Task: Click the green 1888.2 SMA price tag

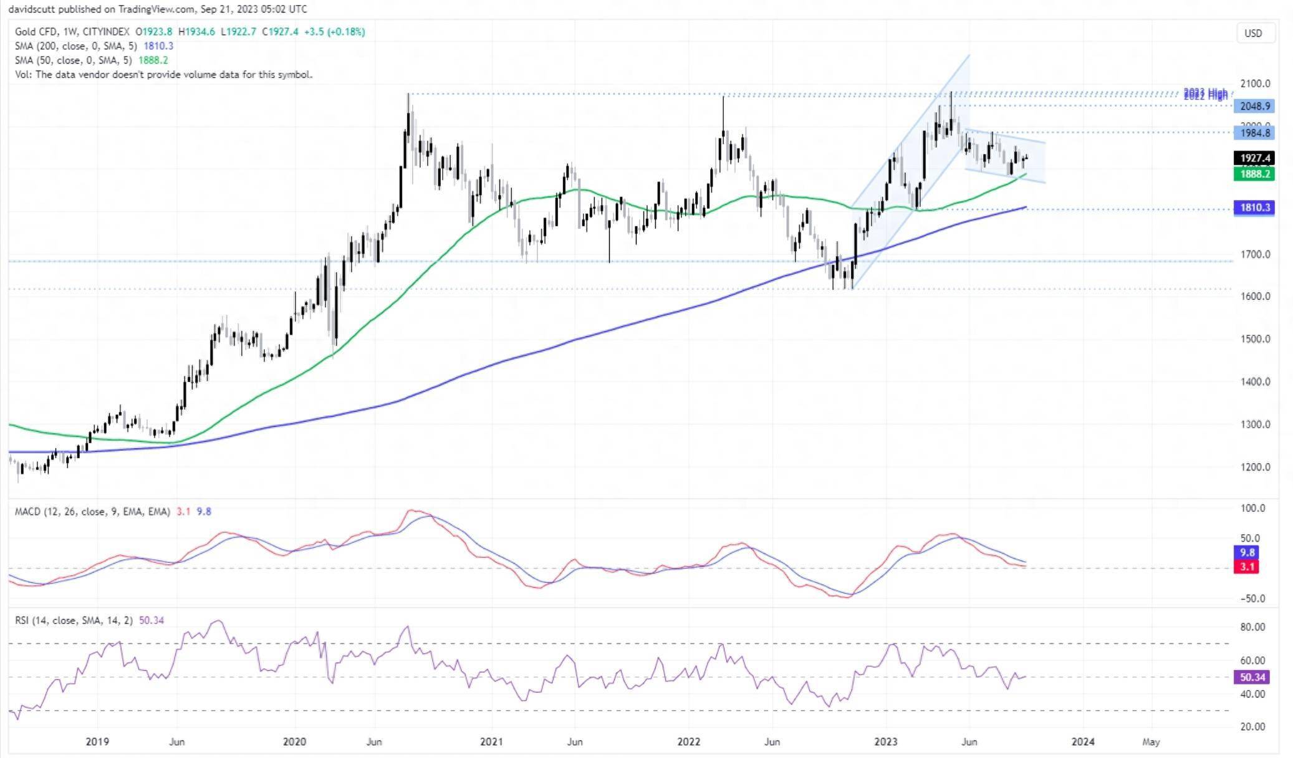Action: pos(1254,174)
